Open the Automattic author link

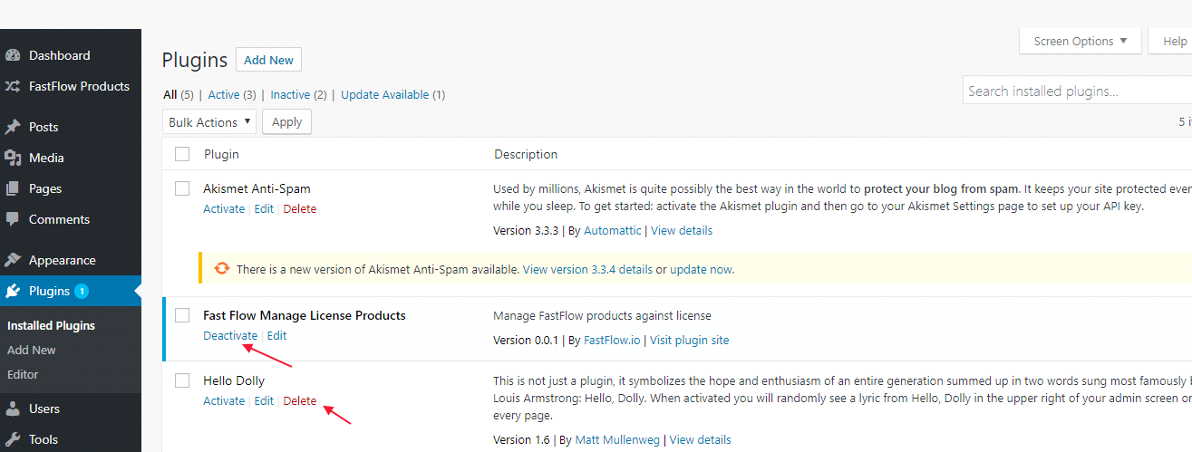click(613, 230)
